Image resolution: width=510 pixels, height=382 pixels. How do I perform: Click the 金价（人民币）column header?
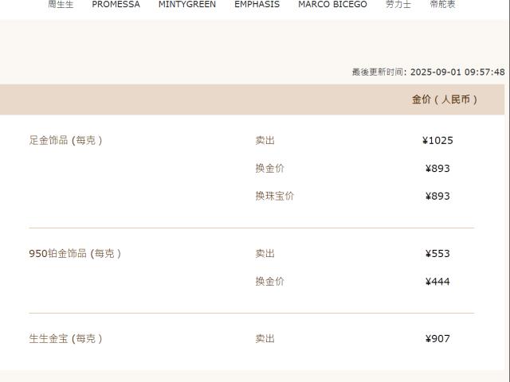click(445, 99)
